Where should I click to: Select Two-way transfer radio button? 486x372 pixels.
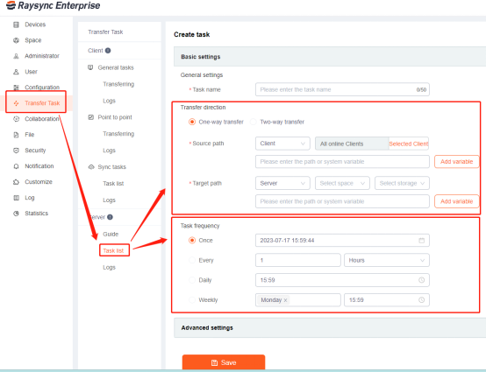(254, 122)
